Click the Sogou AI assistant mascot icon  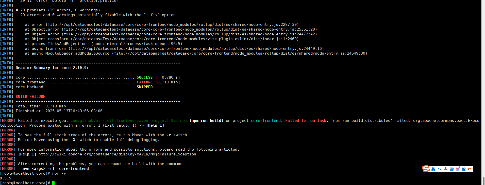coord(470,169)
